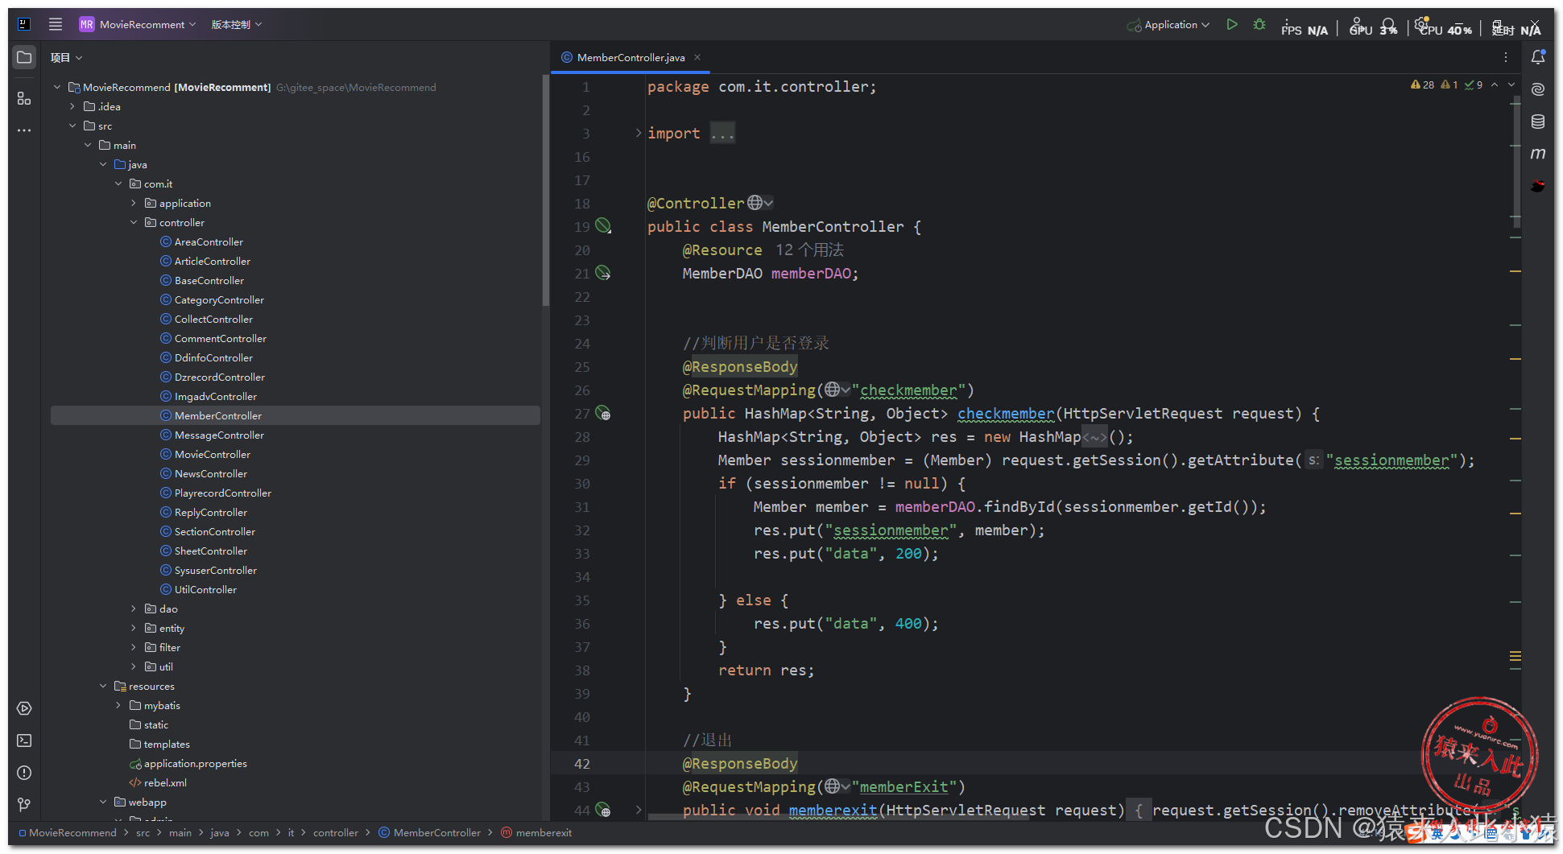1563x854 pixels.
Task: Click the request mapping gutter icon on line 44
Action: (x=603, y=810)
